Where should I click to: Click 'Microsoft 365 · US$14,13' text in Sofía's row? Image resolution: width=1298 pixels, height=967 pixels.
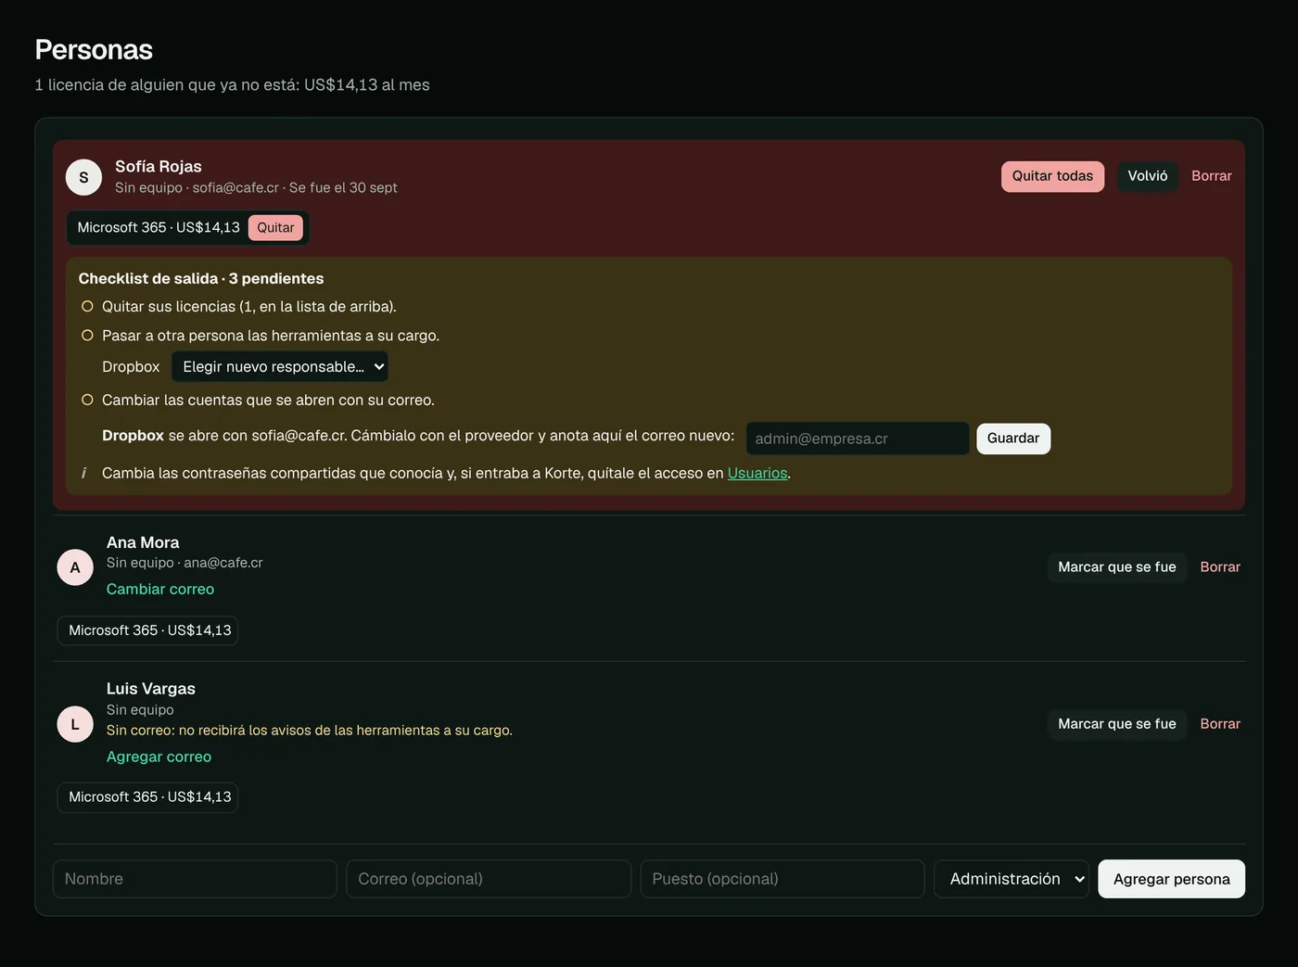[159, 227]
